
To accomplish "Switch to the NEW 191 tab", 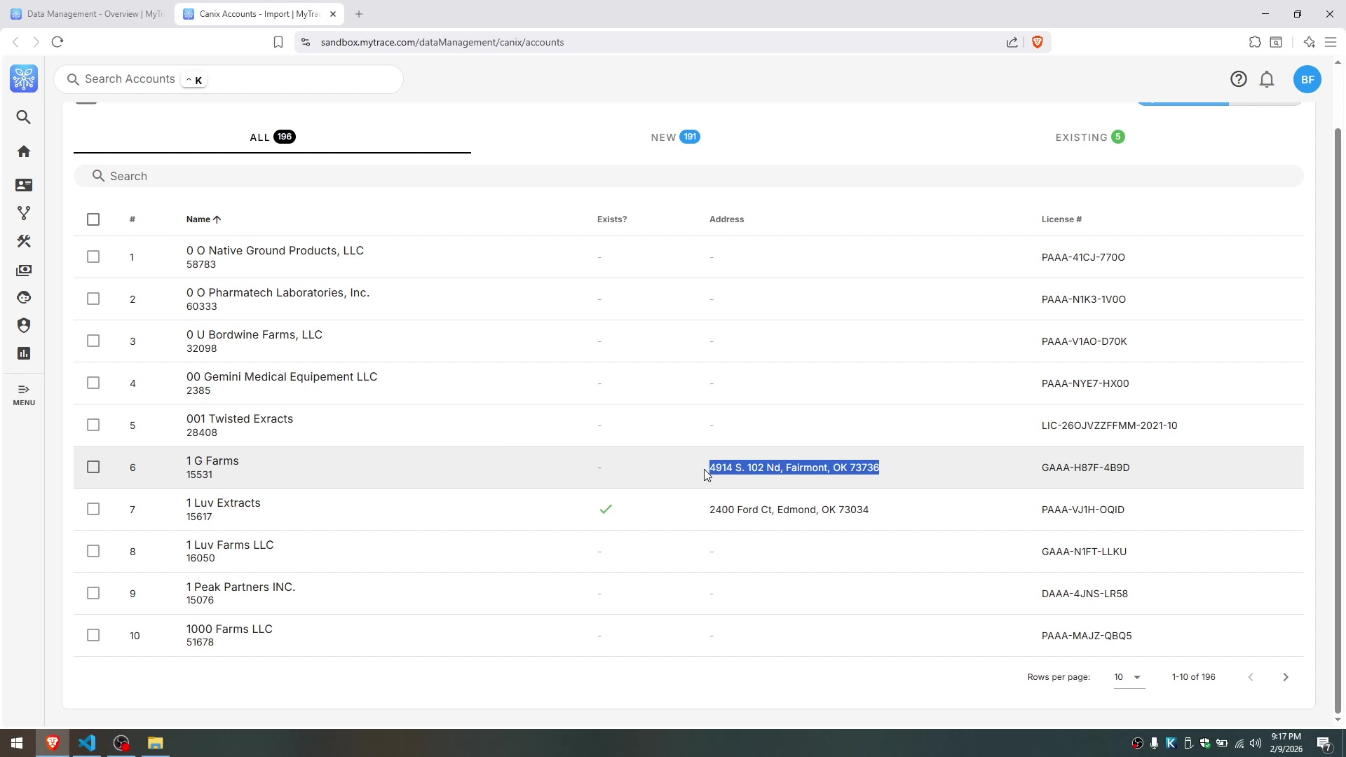I will tap(674, 137).
